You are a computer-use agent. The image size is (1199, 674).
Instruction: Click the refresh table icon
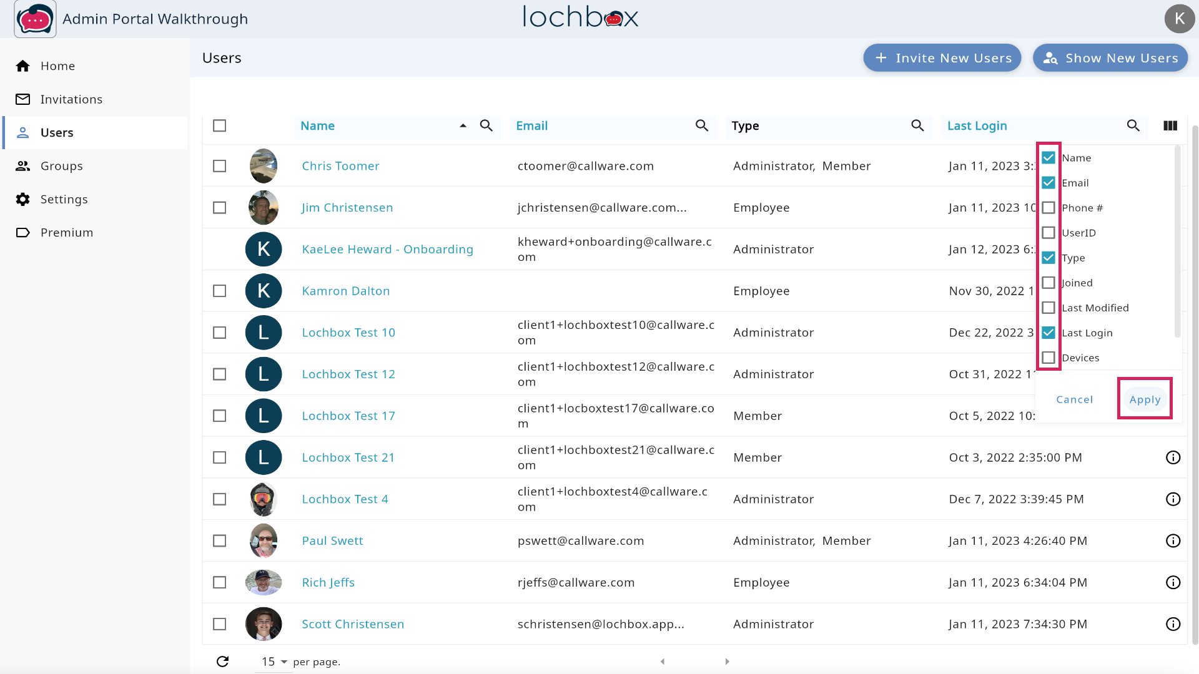click(222, 662)
